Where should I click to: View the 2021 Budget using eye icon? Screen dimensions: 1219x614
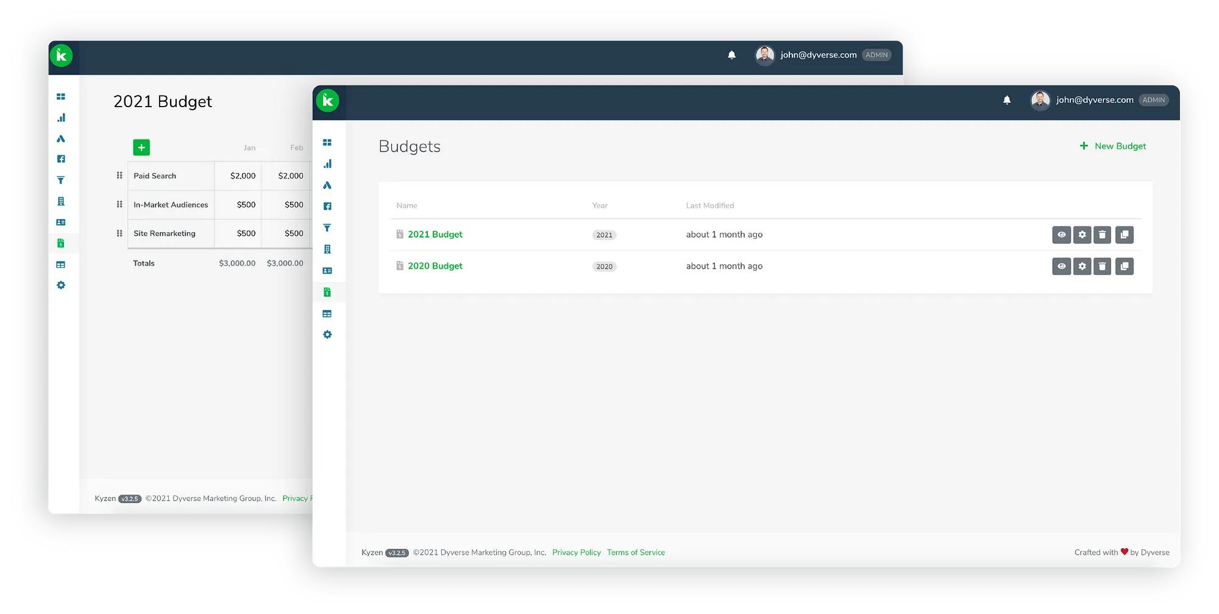point(1061,235)
